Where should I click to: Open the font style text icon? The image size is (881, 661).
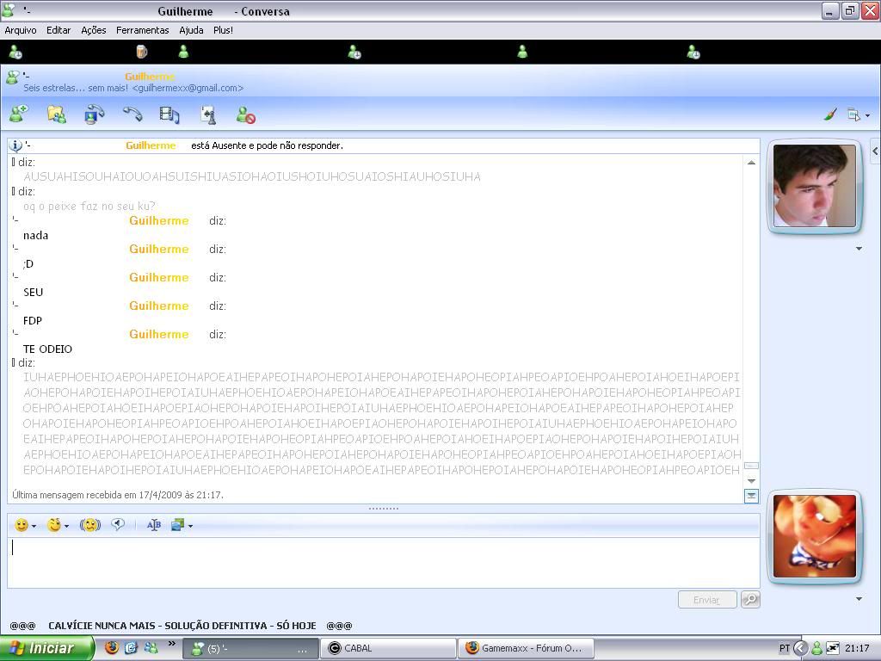[x=154, y=525]
